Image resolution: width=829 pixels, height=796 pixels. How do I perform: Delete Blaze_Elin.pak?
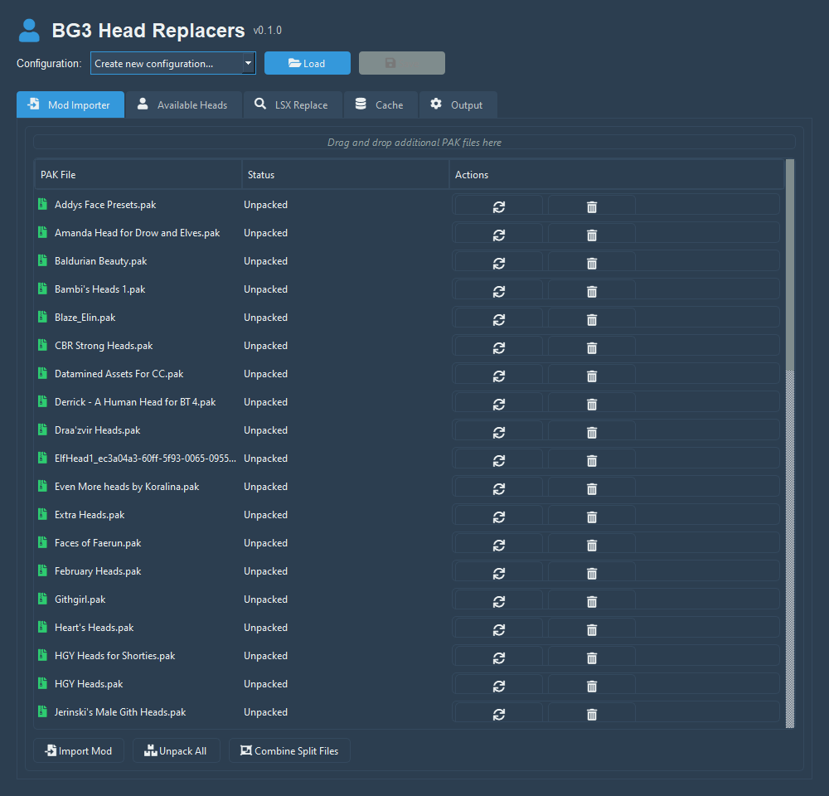pyautogui.click(x=592, y=318)
